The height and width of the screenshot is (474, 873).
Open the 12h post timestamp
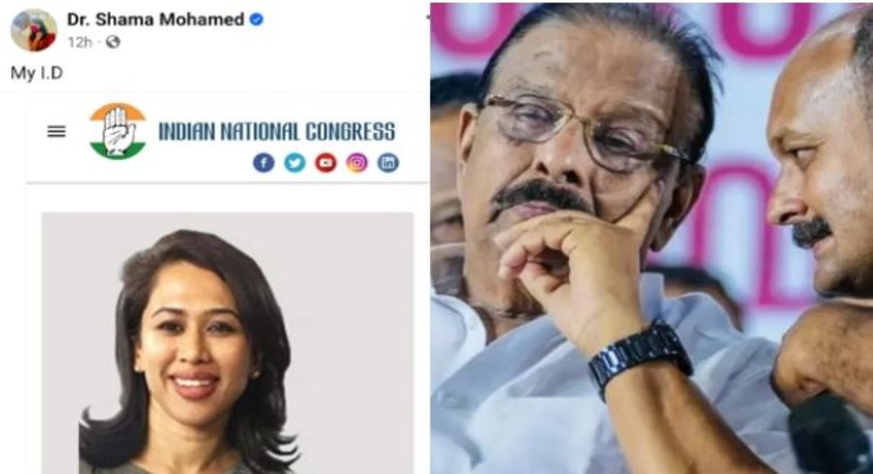79,42
